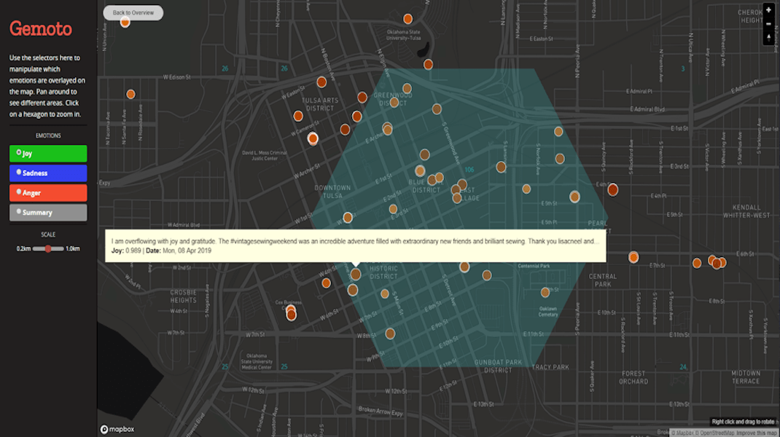Click the tweet marker under the tooltip pointer
Image resolution: width=780 pixels, height=437 pixels.
click(355, 275)
